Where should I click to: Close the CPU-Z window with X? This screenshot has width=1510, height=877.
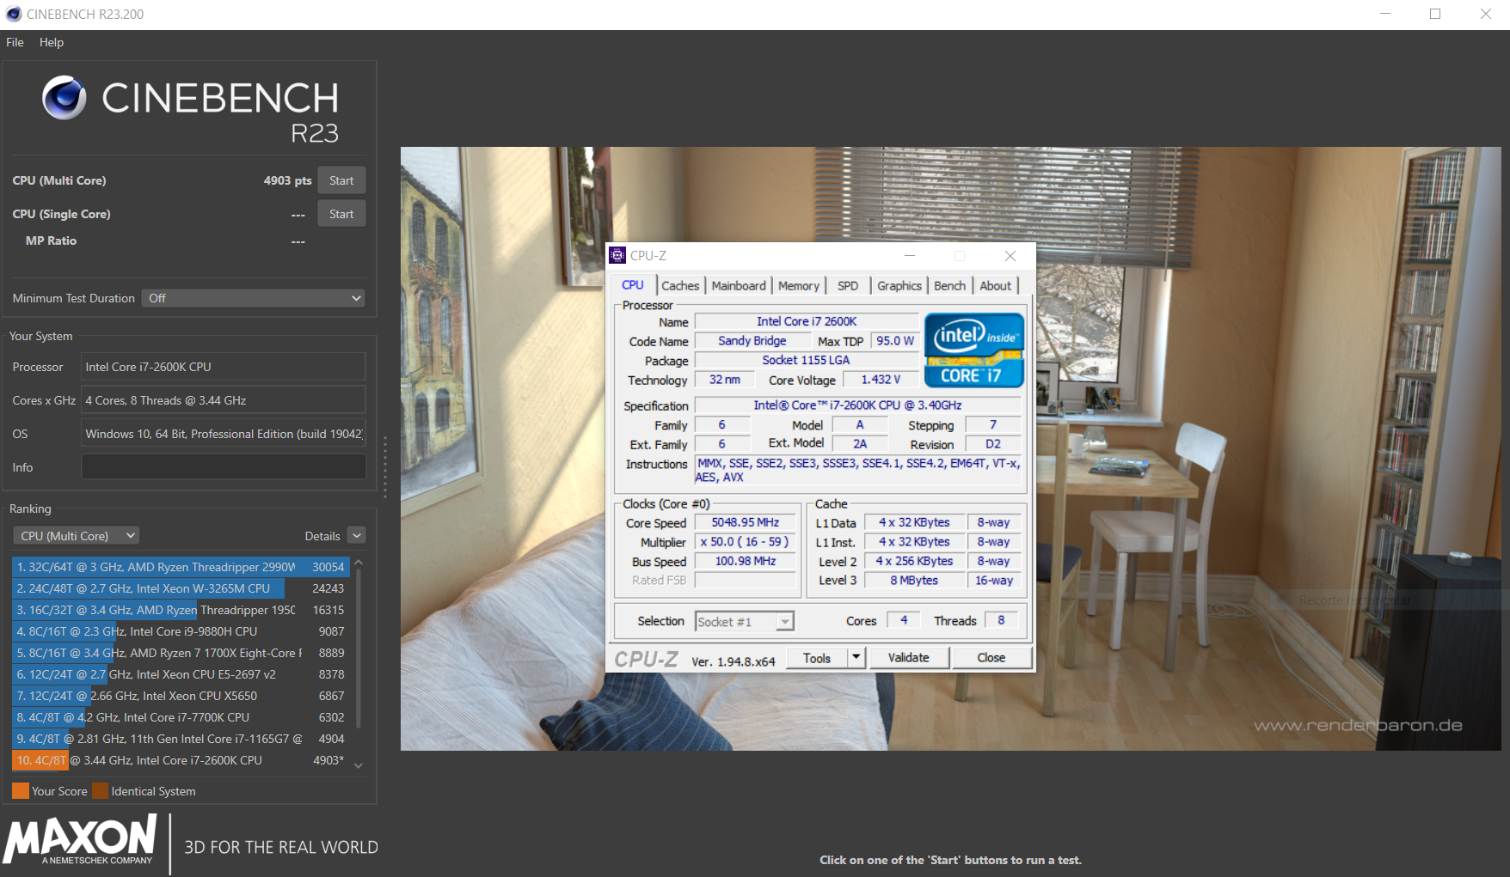click(x=1010, y=255)
